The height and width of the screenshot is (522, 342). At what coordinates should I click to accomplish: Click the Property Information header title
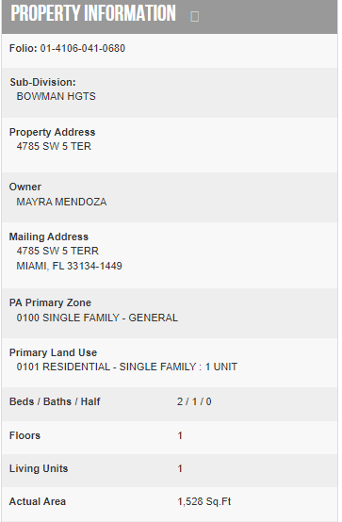click(93, 13)
